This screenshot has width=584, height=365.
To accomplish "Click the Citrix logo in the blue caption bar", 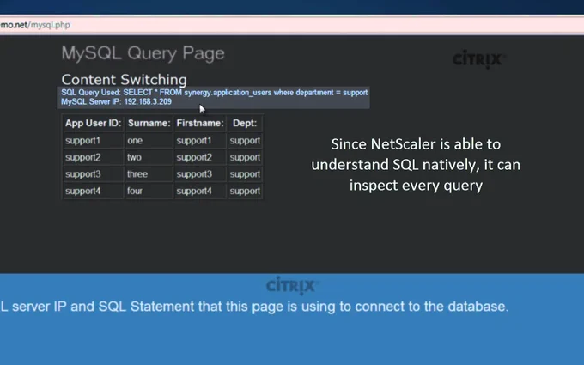I will [x=292, y=286].
